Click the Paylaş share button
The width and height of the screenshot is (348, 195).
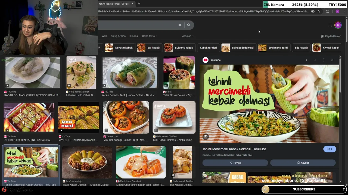tap(235, 163)
